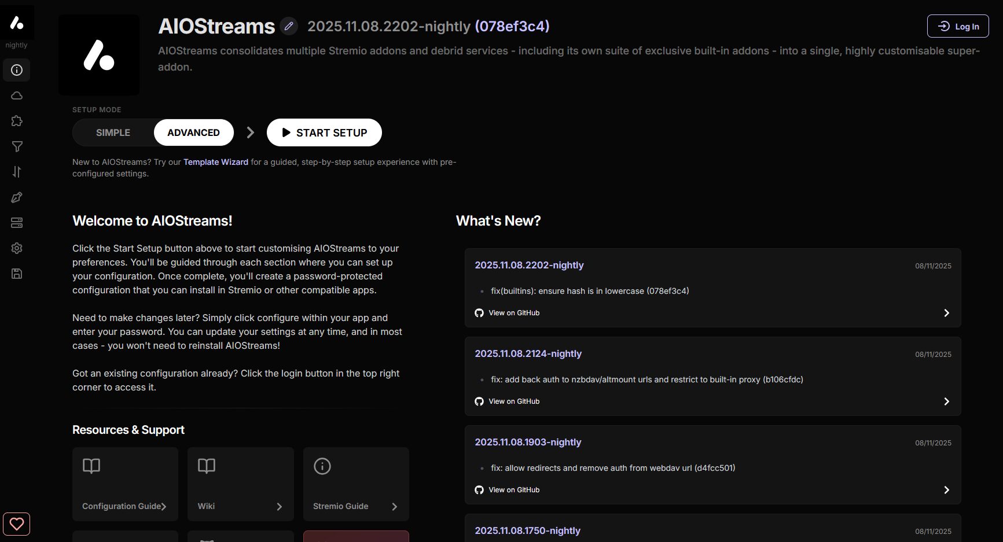Open the Template Wizard link
Screen dimensions: 1003x542
coord(215,162)
